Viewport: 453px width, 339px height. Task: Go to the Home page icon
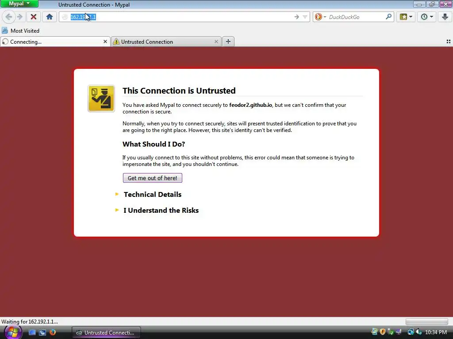[50, 17]
